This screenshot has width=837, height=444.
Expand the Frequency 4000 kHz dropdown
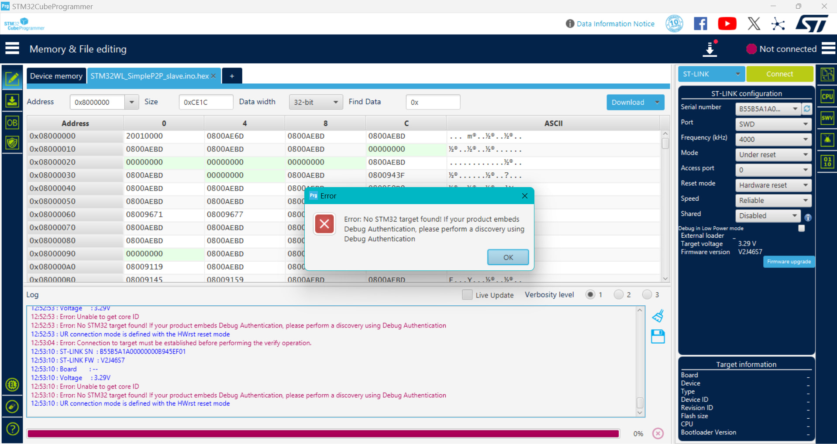pyautogui.click(x=773, y=139)
